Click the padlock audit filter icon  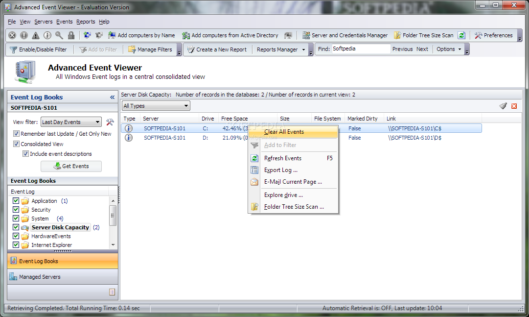tap(71, 35)
